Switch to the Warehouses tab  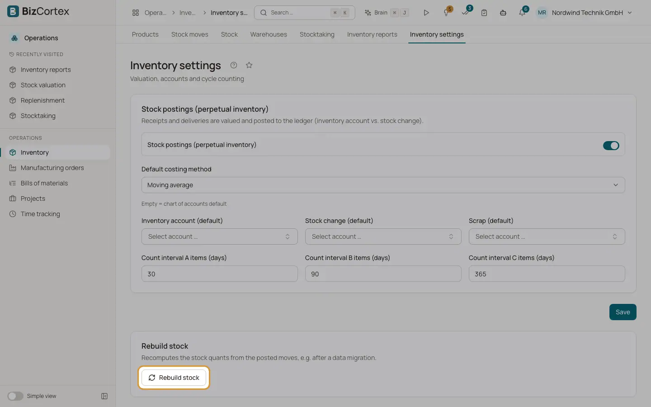click(269, 34)
